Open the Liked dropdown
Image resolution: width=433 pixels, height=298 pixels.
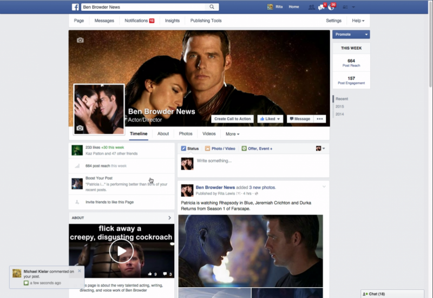coord(270,118)
